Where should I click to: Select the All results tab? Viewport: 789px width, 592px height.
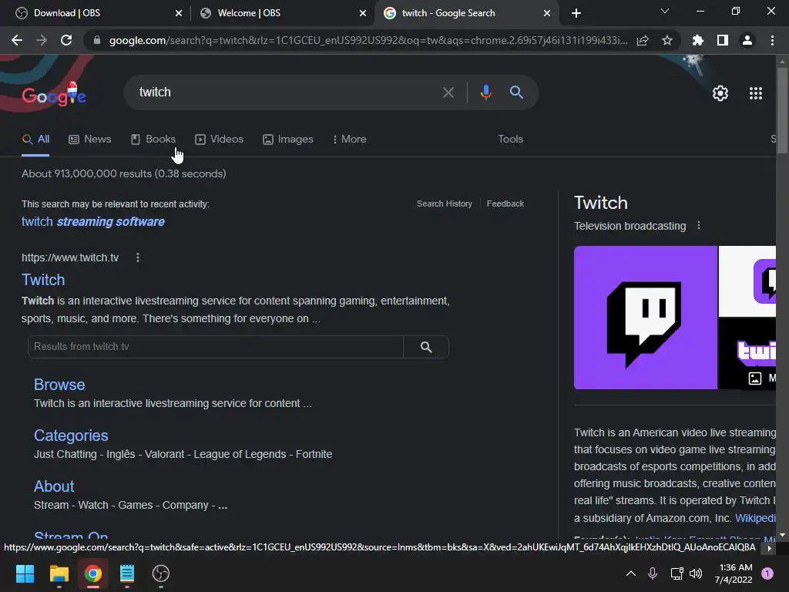[x=35, y=140]
